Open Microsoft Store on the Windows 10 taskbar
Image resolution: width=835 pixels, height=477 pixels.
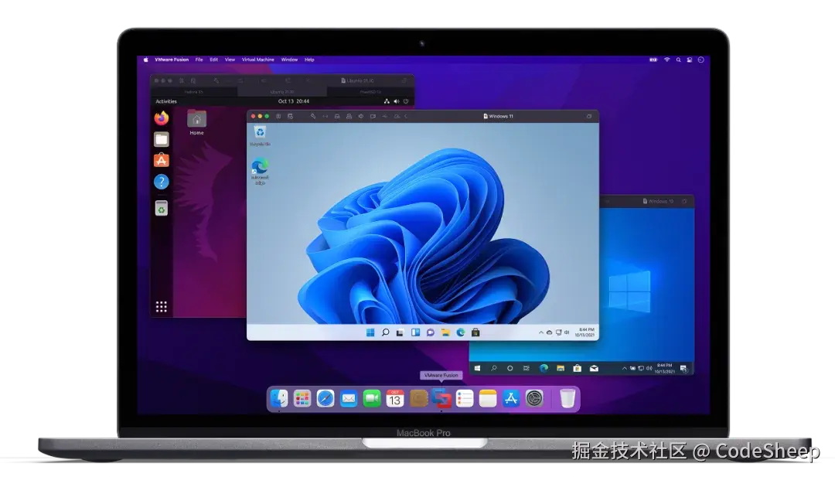[578, 369]
